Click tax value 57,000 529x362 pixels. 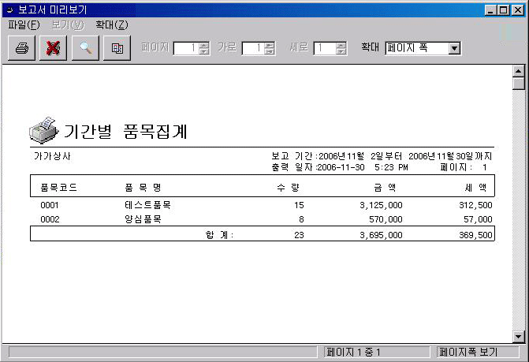coord(478,219)
